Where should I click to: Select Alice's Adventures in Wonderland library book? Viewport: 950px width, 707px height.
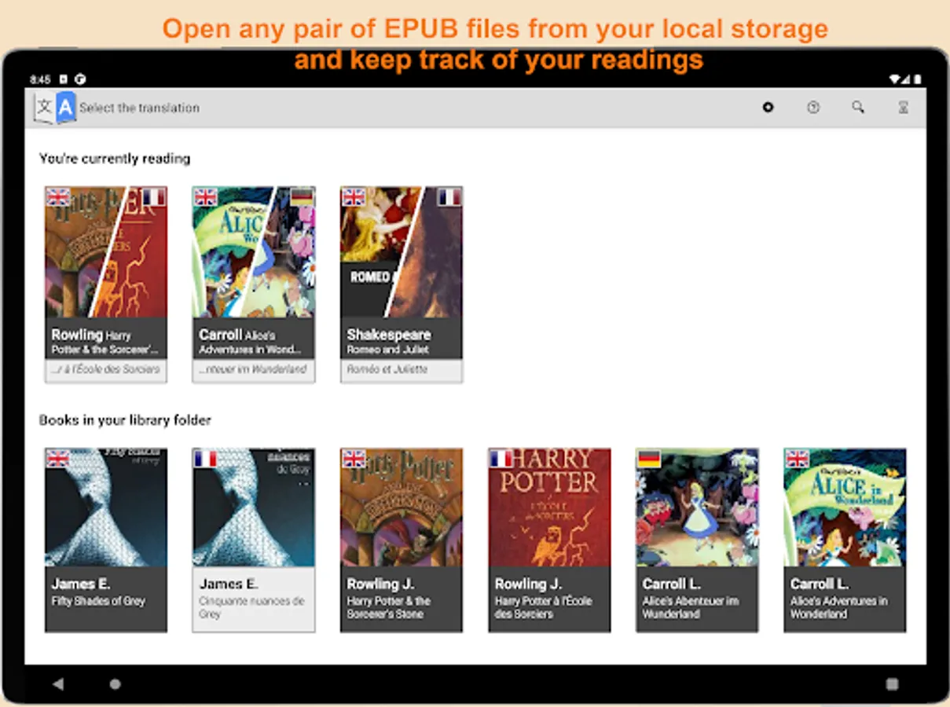pyautogui.click(x=845, y=540)
